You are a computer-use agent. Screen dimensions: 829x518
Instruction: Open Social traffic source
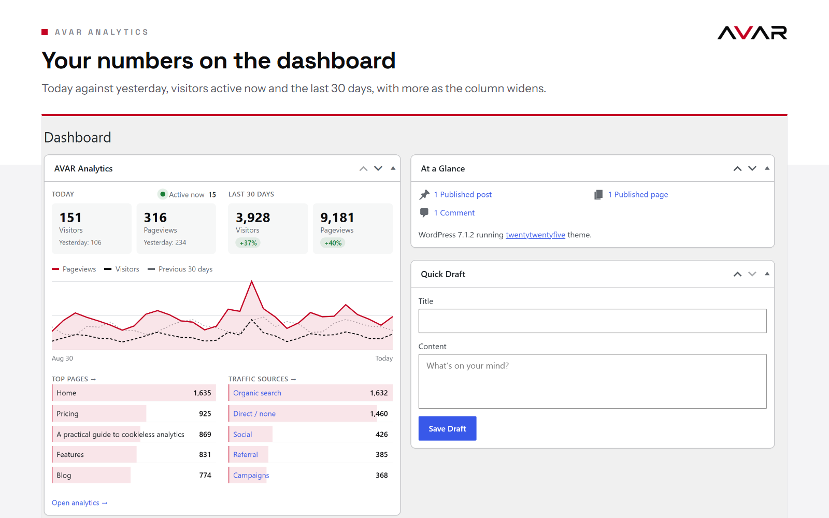coord(242,434)
